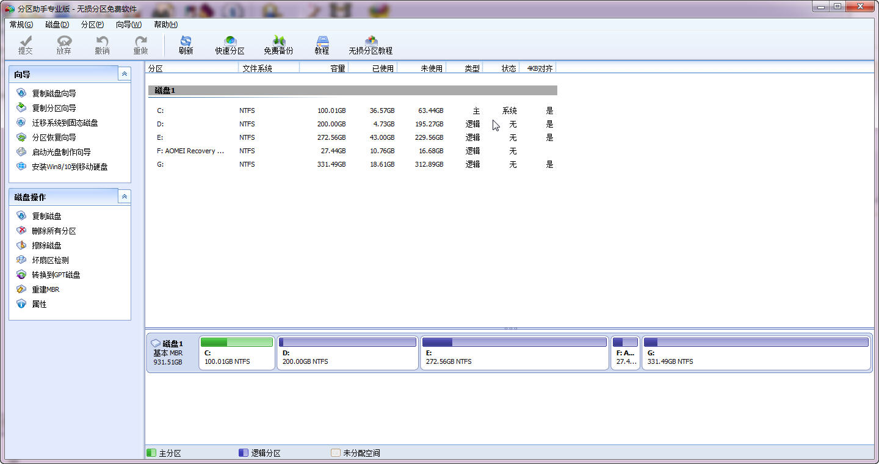Collapse the 磁盘操作 panel
Viewport: 879px width, 464px height.
click(x=125, y=197)
